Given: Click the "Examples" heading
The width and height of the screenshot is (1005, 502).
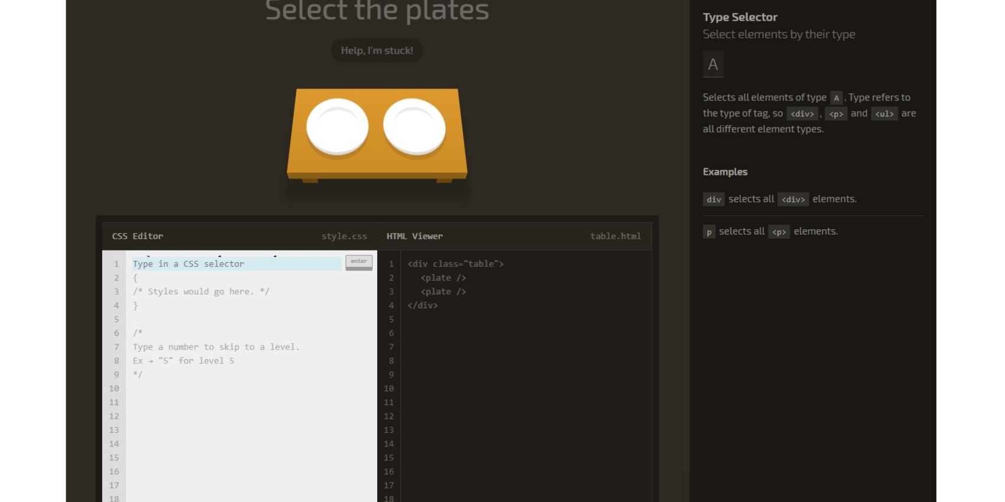Looking at the screenshot, I should coord(725,172).
